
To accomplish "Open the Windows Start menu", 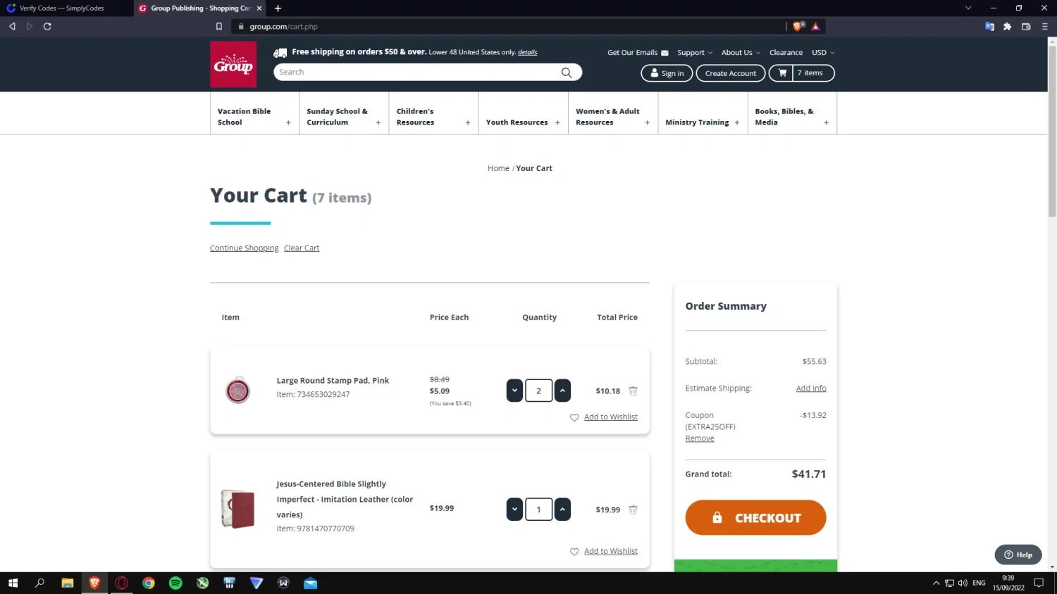I will (13, 583).
